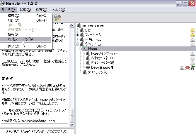Click the lips talking icon of DeprëssioN
The height and width of the screenshot is (134, 196).
click(x=88, y=67)
